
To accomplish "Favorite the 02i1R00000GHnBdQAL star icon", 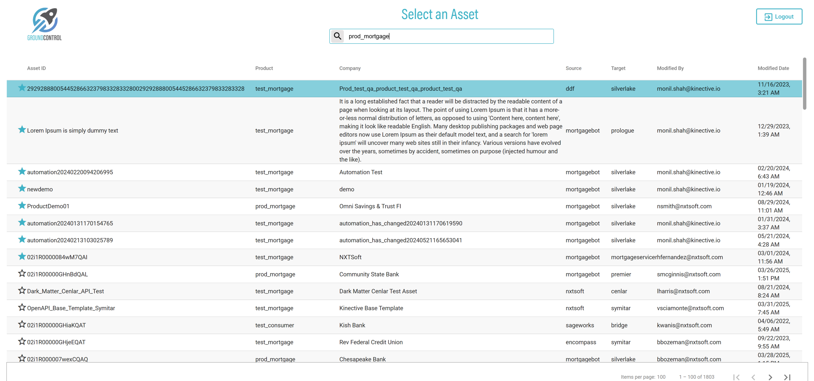I will pyautogui.click(x=22, y=273).
